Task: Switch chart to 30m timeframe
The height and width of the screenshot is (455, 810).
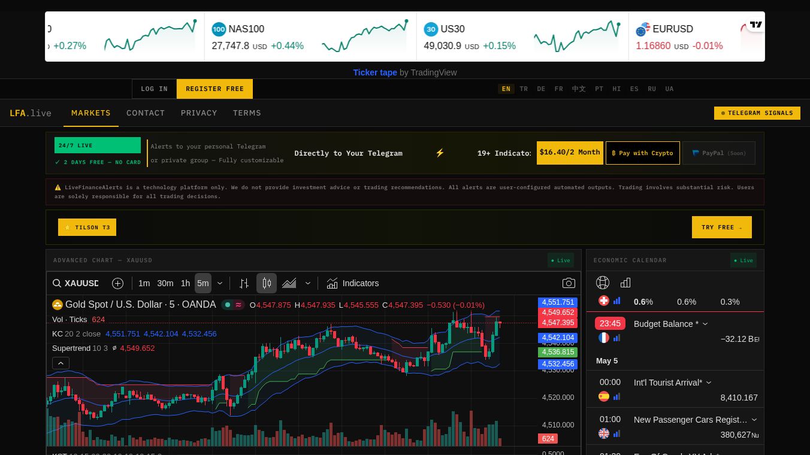Action: pos(165,283)
